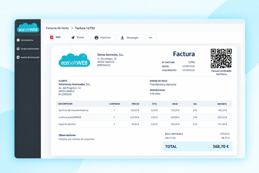Image resolution: width=259 pixels, height=173 pixels.
Task: Click the Gestión de Facturación gear icon
Action: (x=18, y=57)
